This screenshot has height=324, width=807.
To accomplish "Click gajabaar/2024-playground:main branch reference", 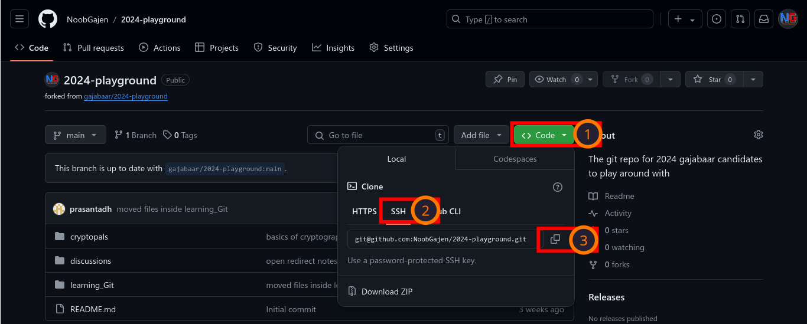I will (x=224, y=169).
